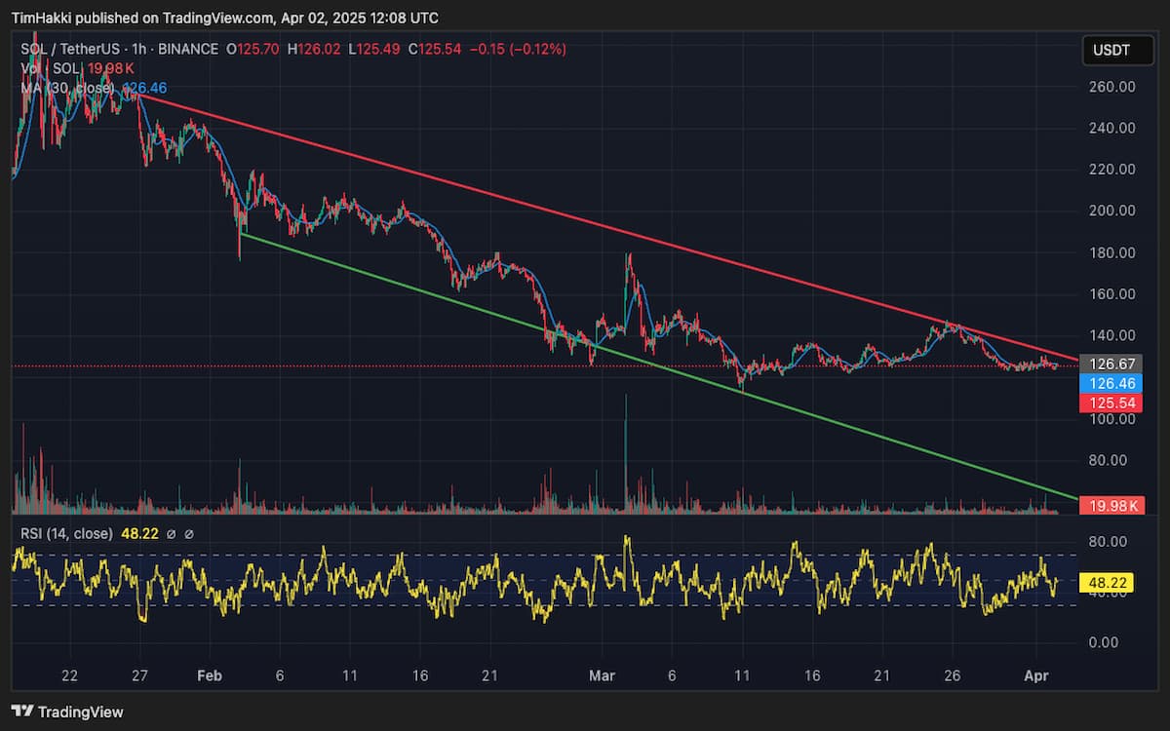
Task: Click the yellow 48.22 RSI axis label
Action: click(x=1109, y=583)
